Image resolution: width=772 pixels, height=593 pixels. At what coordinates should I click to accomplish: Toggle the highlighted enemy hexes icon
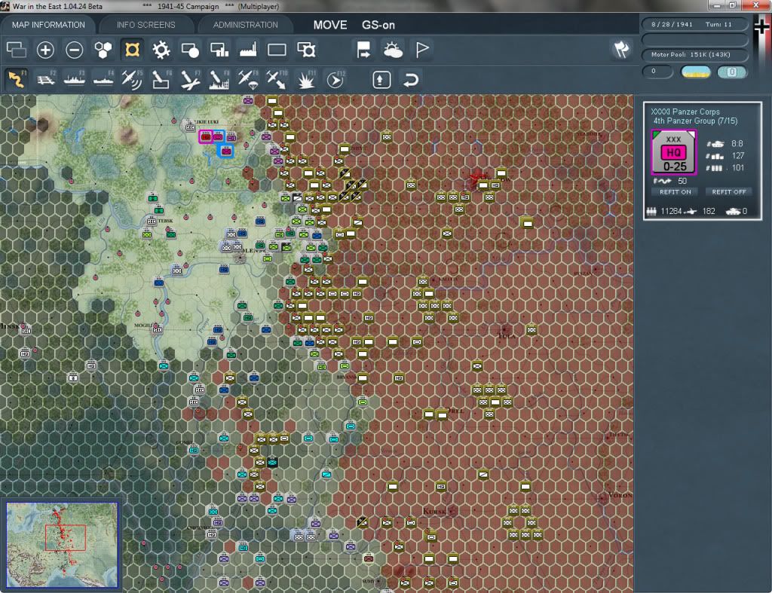[x=132, y=50]
